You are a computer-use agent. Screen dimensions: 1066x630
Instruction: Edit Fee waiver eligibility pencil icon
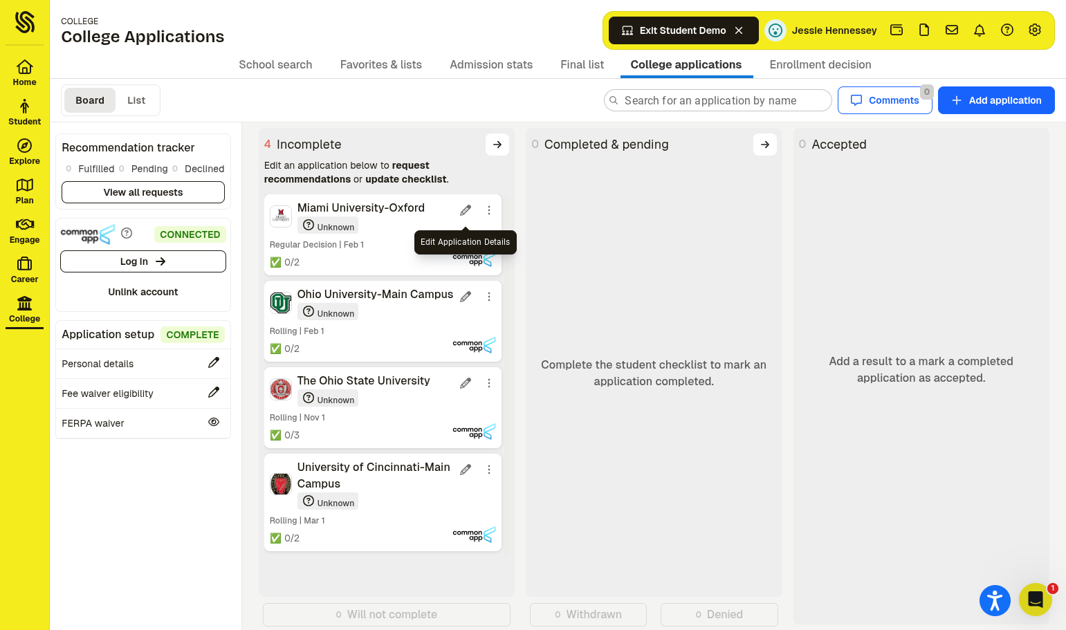click(x=214, y=392)
